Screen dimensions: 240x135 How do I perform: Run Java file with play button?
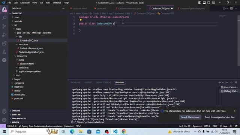(224, 9)
